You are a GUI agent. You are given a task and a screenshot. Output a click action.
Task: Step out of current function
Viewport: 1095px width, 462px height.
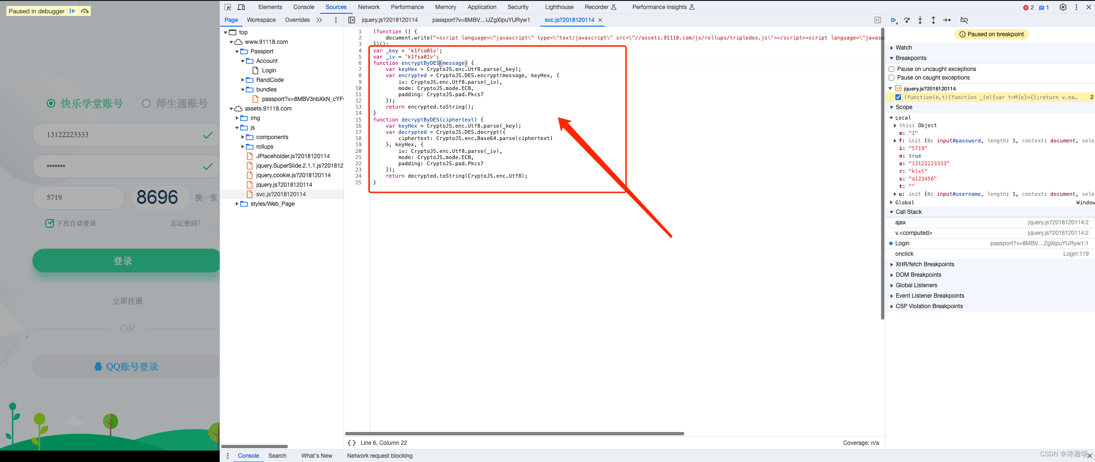pyautogui.click(x=933, y=20)
